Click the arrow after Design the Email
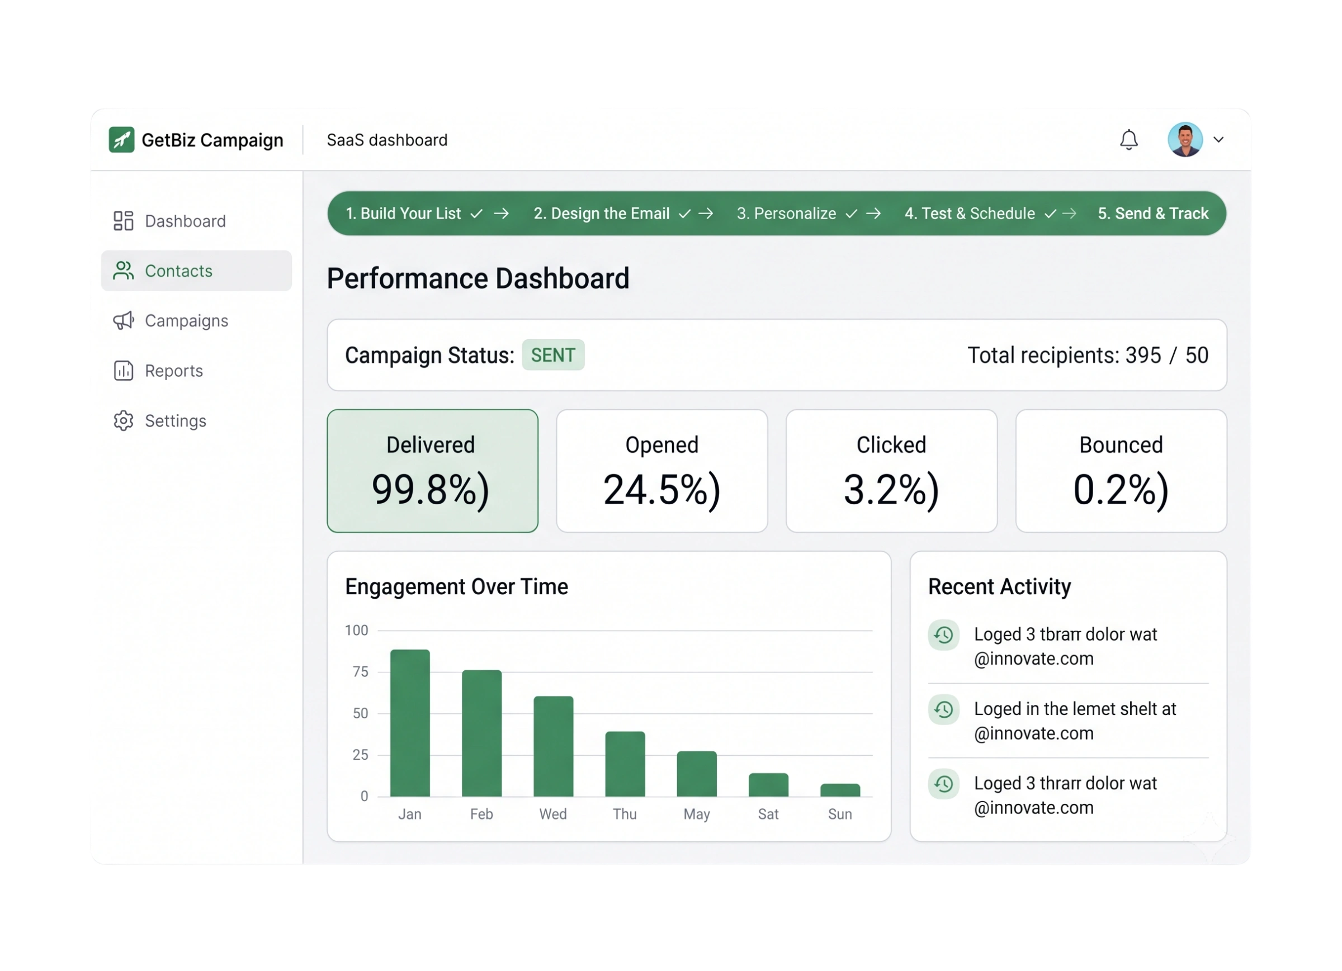1342x971 pixels. [705, 213]
